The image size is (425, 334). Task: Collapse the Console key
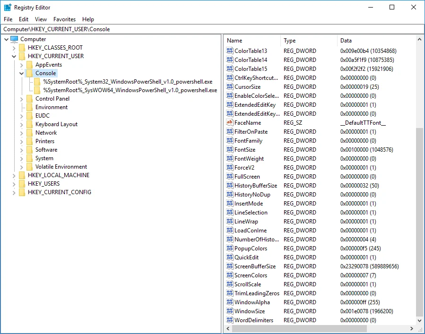[x=21, y=73]
